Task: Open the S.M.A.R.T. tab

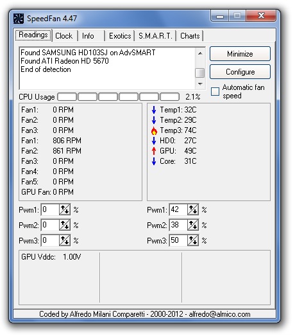Action: (x=155, y=36)
